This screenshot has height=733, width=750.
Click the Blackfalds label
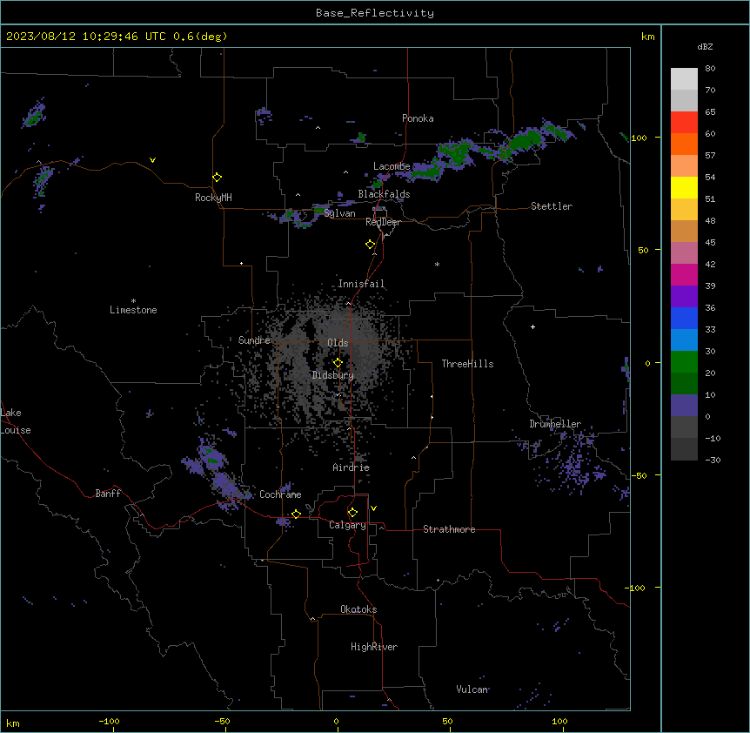pyautogui.click(x=384, y=194)
